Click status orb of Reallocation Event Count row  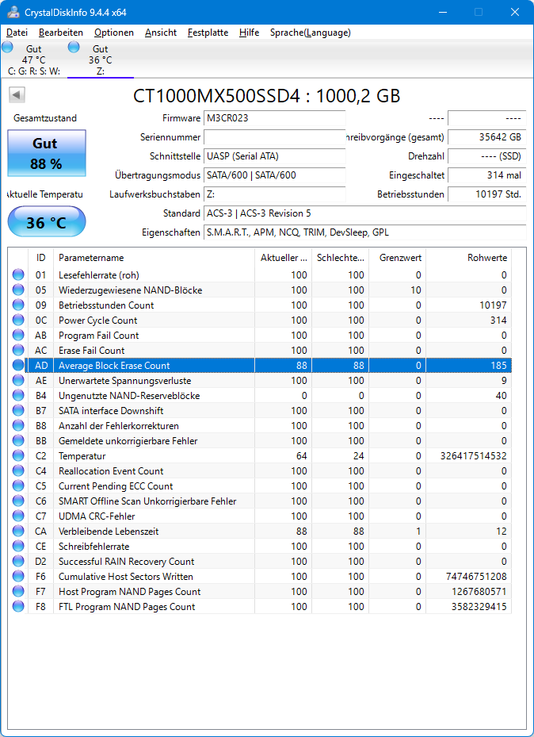coord(18,471)
